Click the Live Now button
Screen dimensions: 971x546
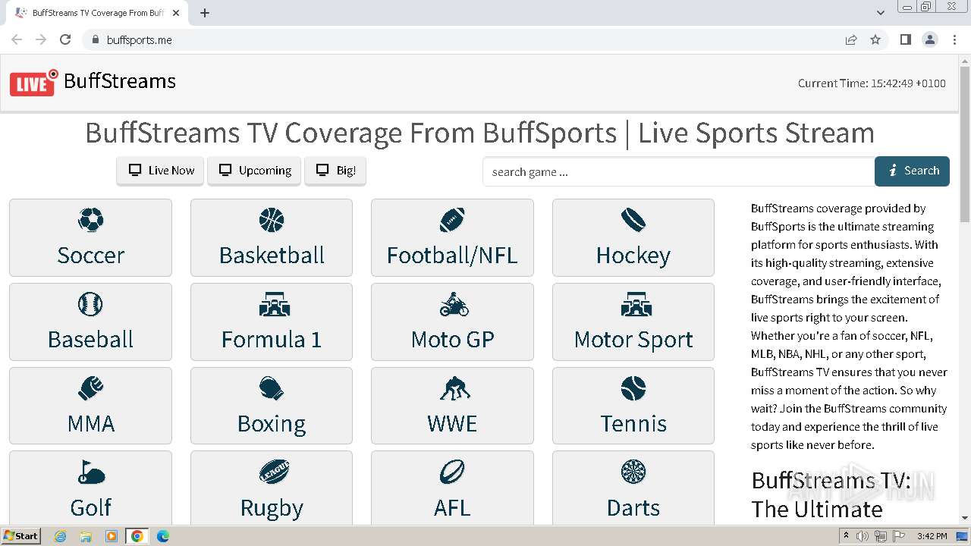(161, 171)
